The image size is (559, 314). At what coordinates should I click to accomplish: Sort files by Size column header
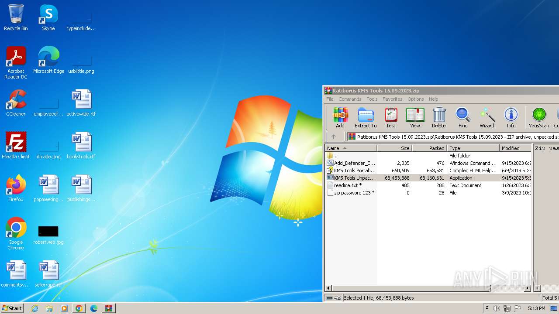pos(394,148)
